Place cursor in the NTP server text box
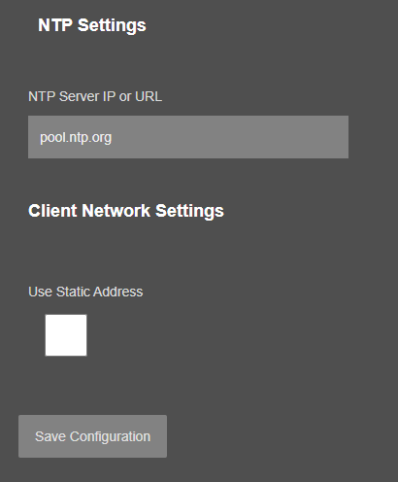Screen dimensions: 398x482 pos(188,137)
